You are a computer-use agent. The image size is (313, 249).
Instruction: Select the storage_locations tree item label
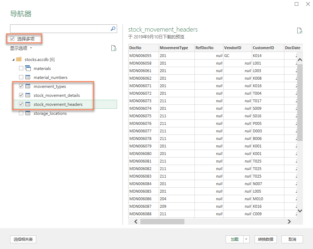[50, 113]
